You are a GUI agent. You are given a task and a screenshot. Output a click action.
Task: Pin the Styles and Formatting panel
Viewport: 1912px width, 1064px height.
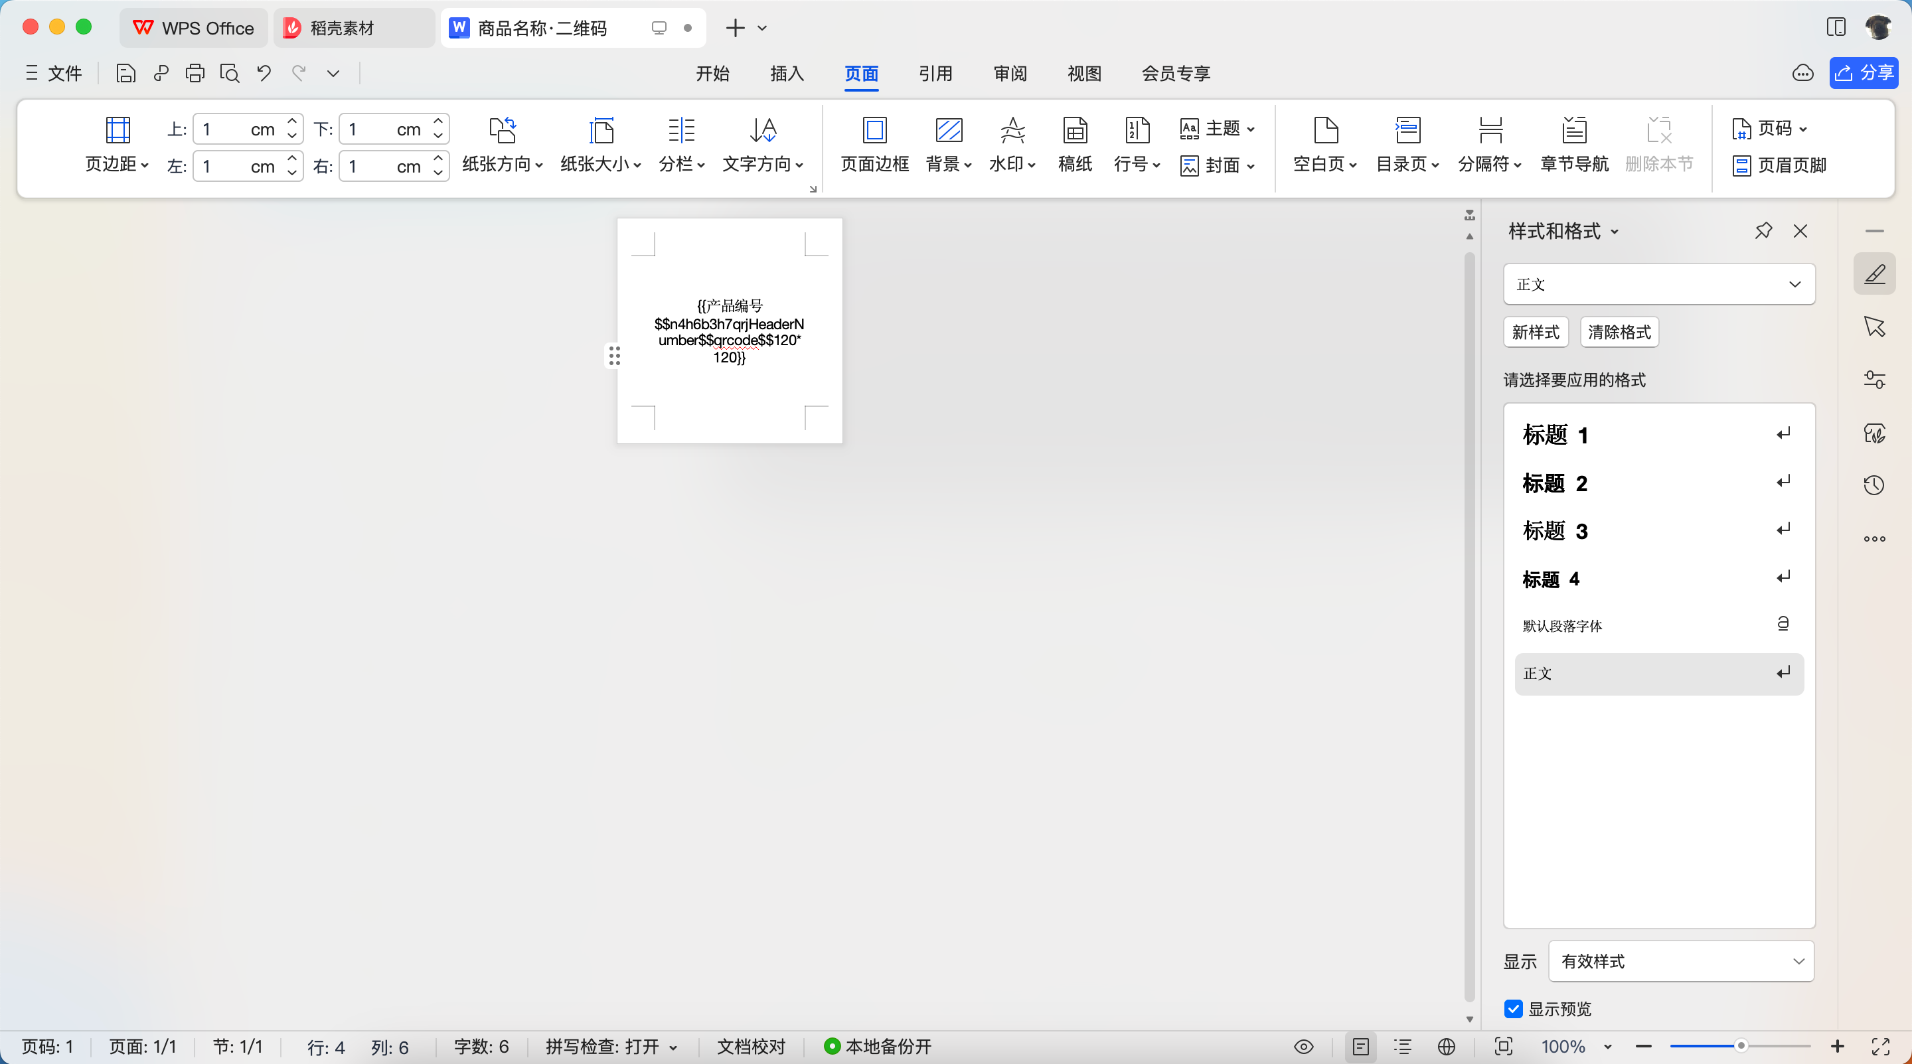pos(1763,231)
